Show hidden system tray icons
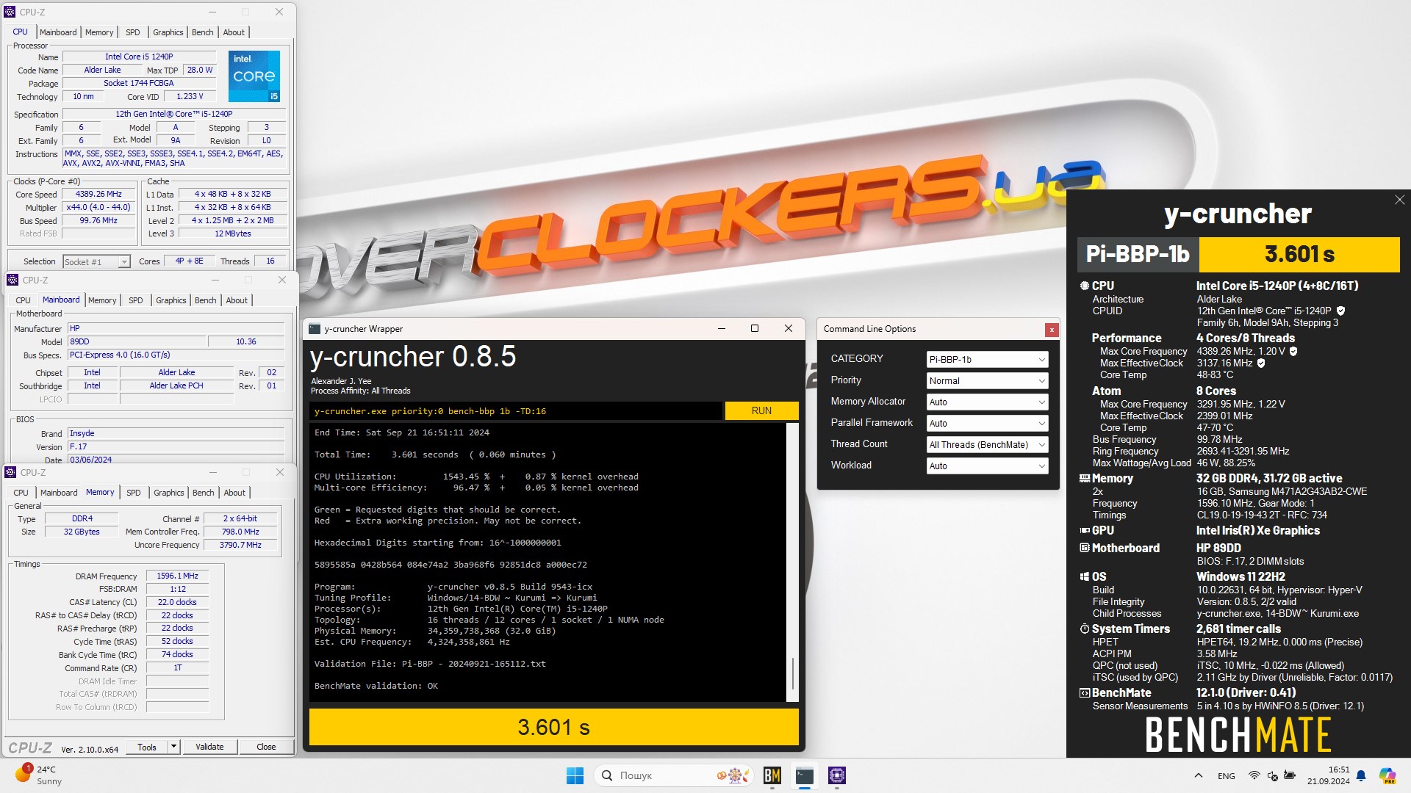The width and height of the screenshot is (1411, 793). [x=1199, y=775]
